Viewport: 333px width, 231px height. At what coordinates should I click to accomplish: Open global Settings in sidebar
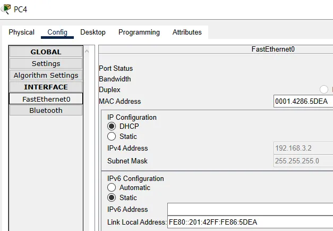(x=46, y=64)
